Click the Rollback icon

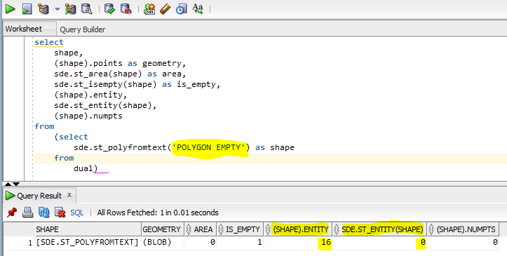(x=126, y=8)
